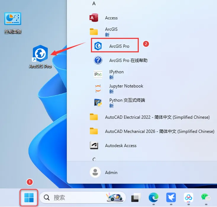Screen dimensions: 217x207
Task: Open Task View on the taskbar
Action: tap(136, 198)
